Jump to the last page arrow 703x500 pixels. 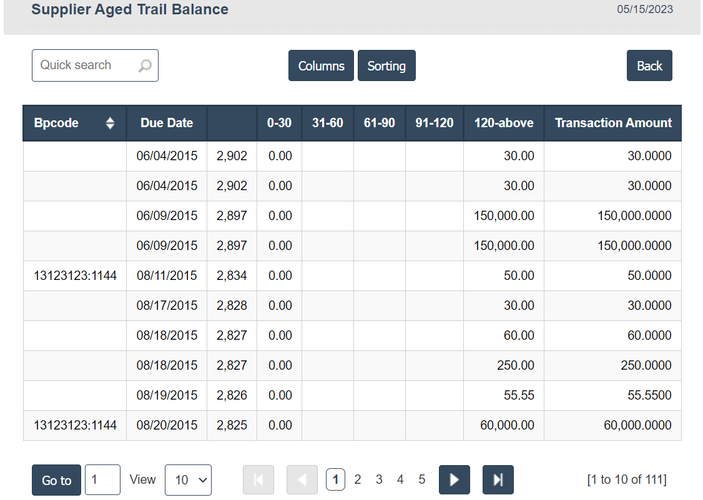(498, 479)
